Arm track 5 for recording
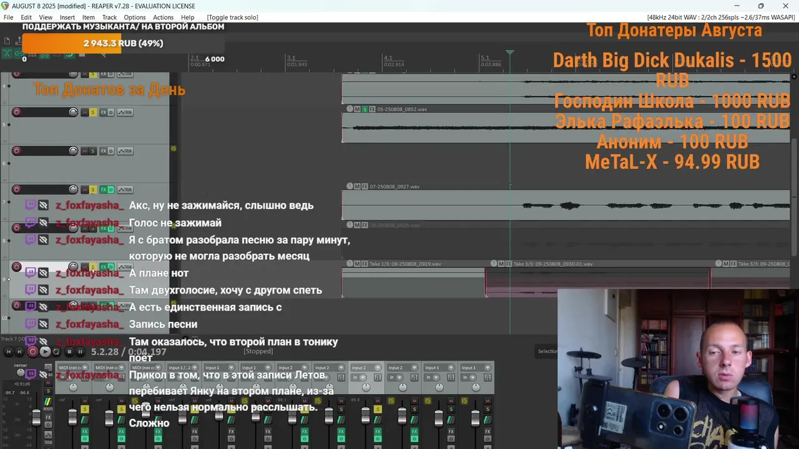799x449 pixels. point(17,112)
